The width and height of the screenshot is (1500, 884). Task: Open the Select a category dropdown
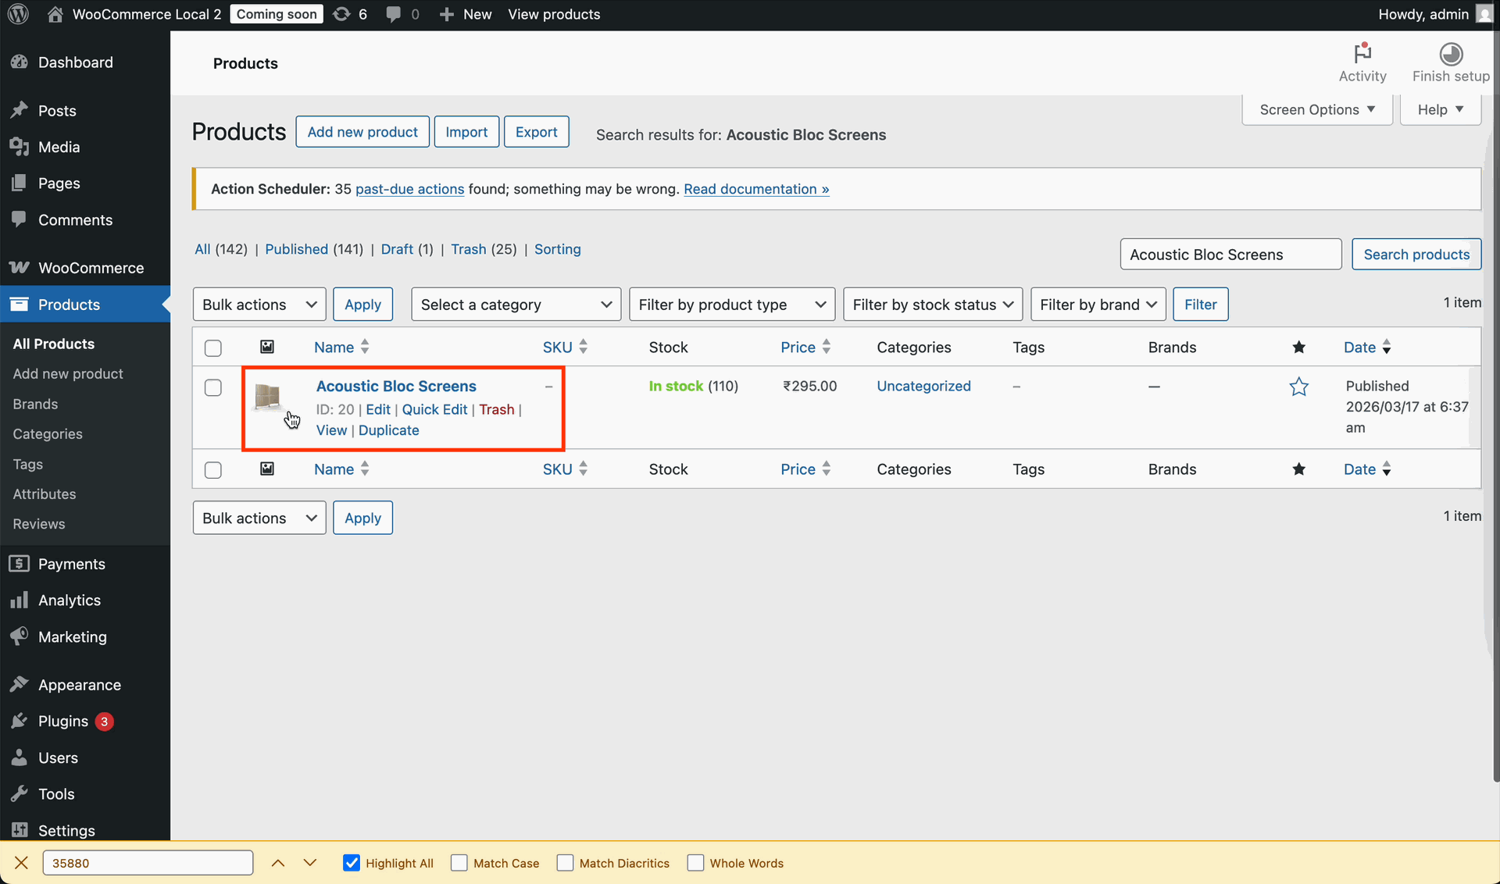click(x=516, y=305)
